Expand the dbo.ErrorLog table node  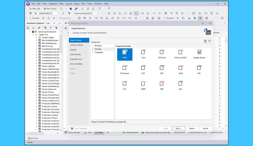pos(36,46)
